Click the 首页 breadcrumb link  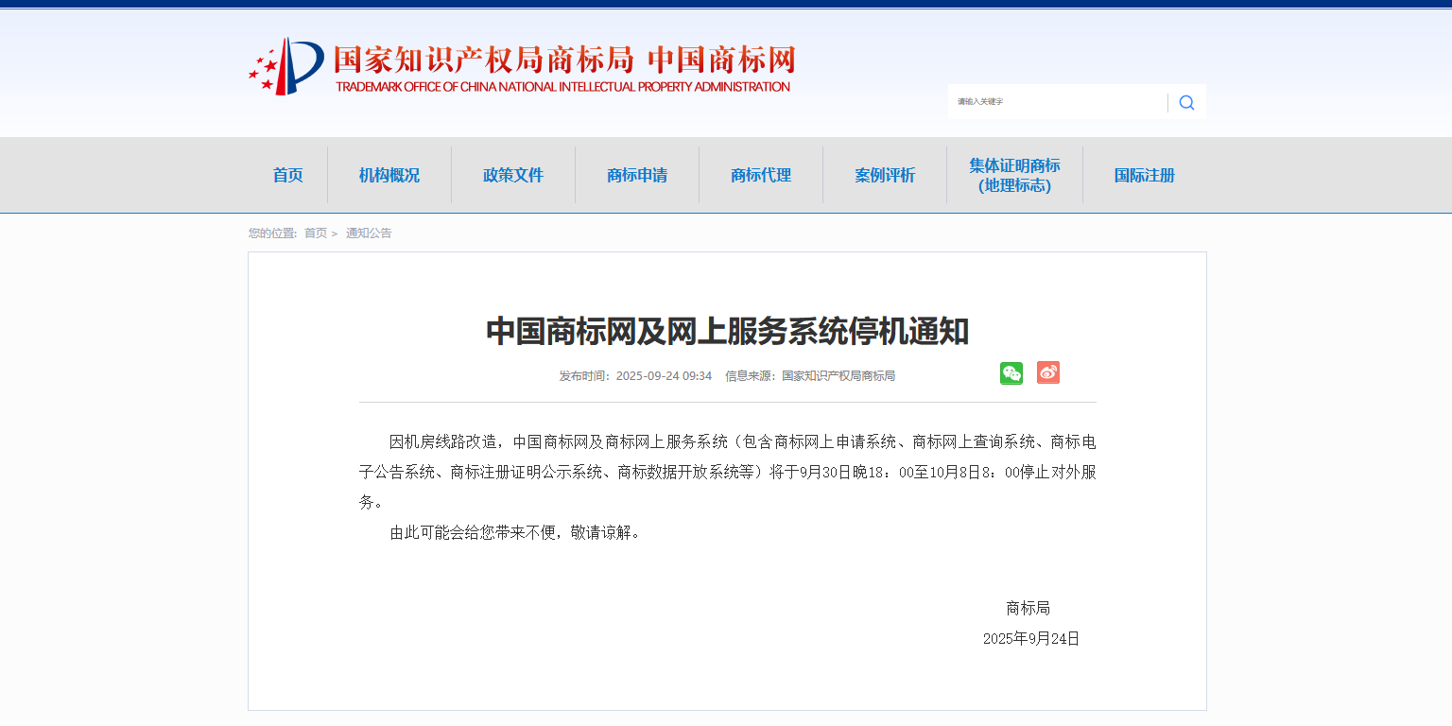tap(315, 233)
